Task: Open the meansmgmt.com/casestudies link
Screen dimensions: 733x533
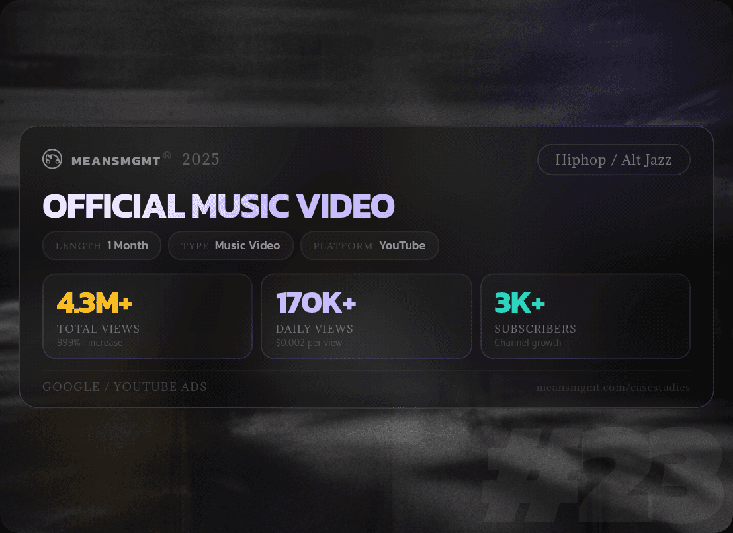Action: coord(613,388)
